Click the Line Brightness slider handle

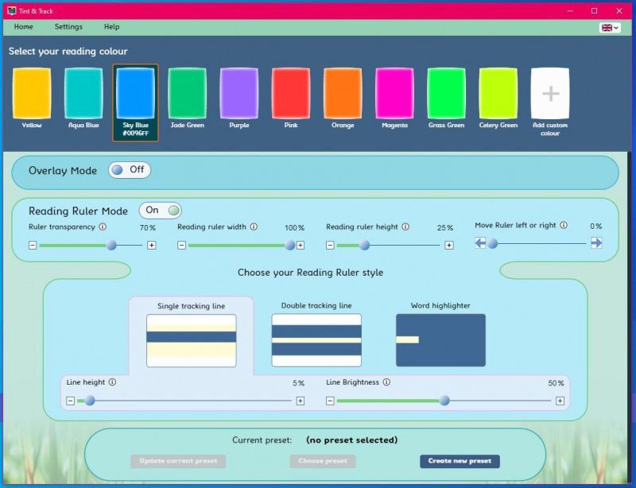coord(444,401)
